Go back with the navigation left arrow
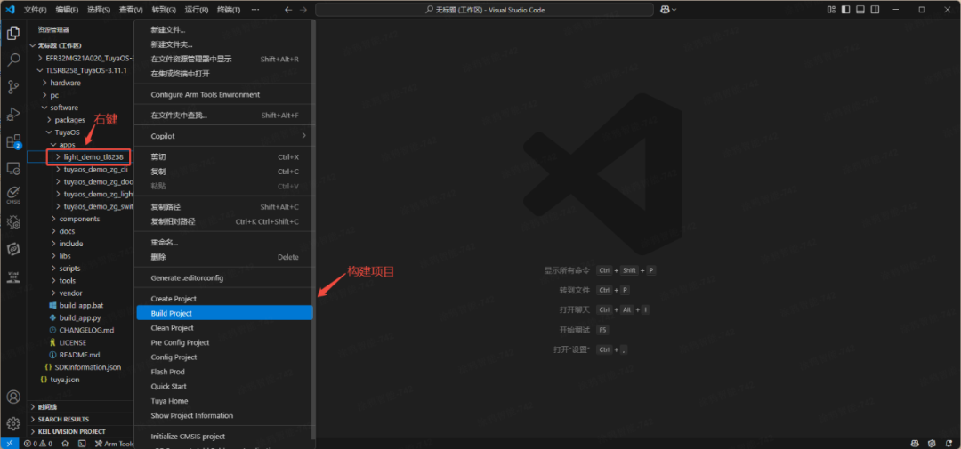Viewport: 961px width, 449px height. point(288,10)
